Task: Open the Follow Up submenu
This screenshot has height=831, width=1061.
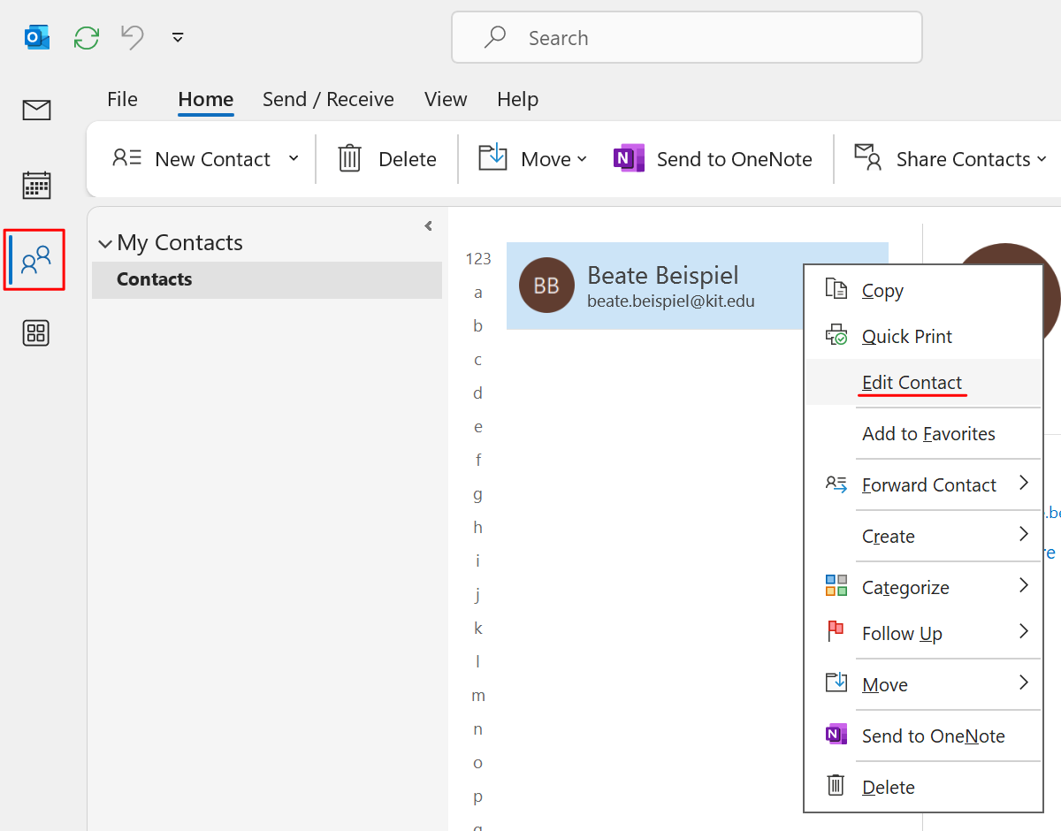Action: click(x=923, y=633)
